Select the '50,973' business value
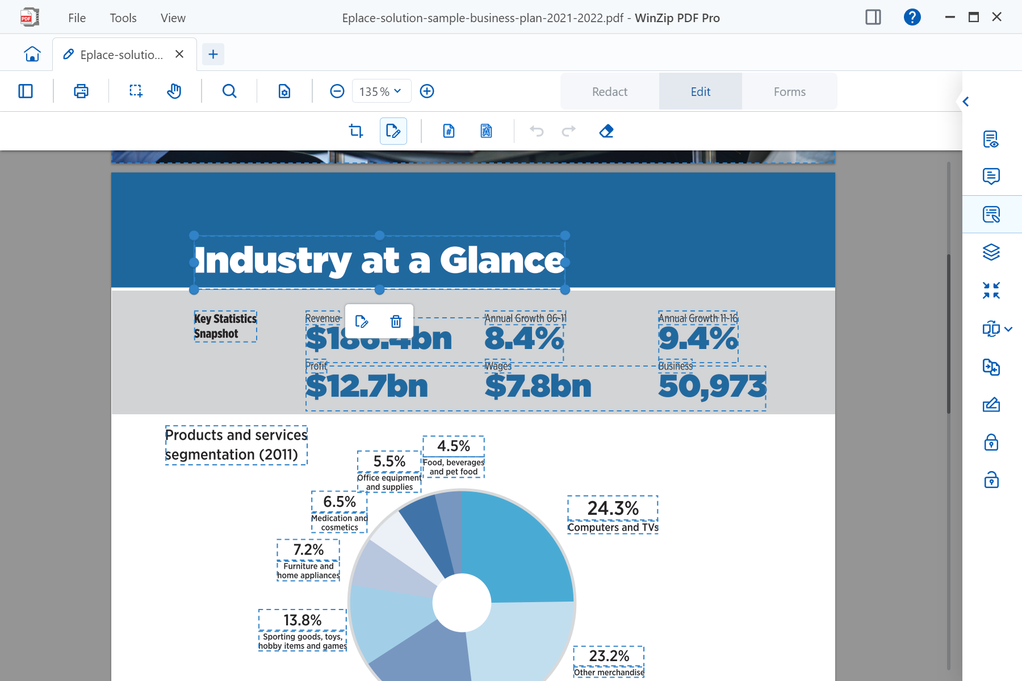 (713, 386)
